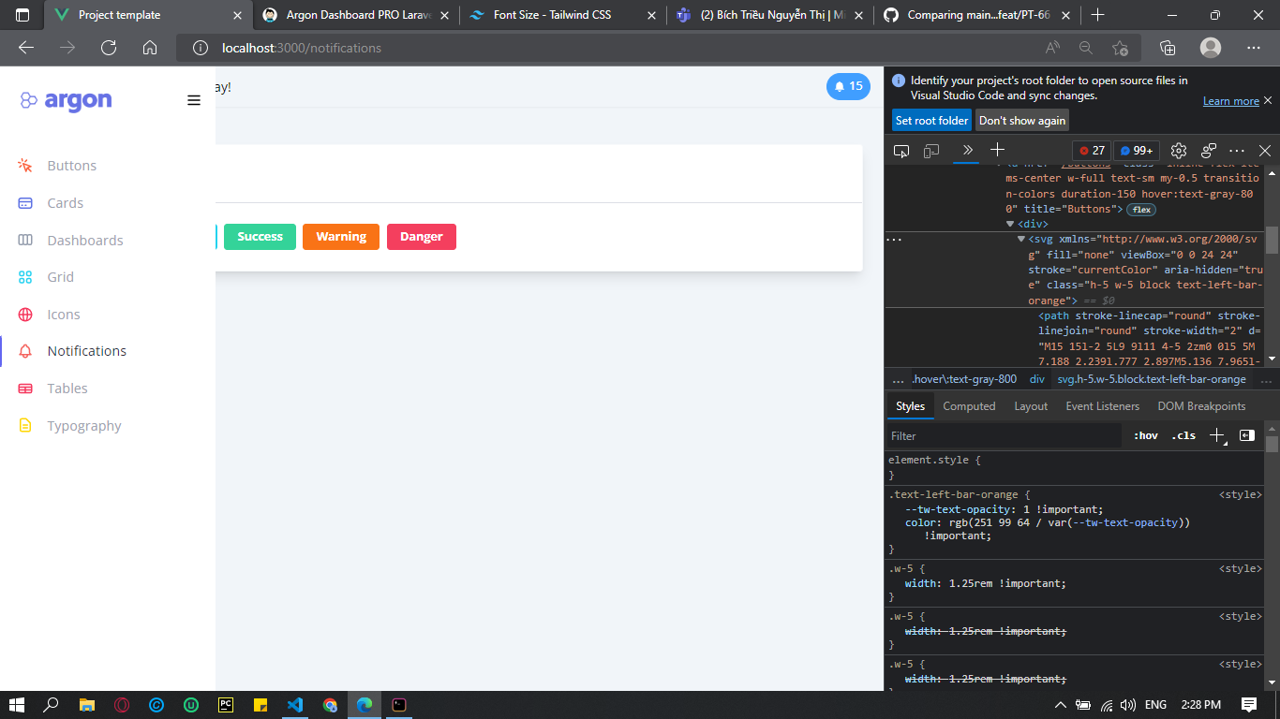Viewport: 1280px width, 719px height.
Task: Click the DevTools feedback icon
Action: [1209, 150]
